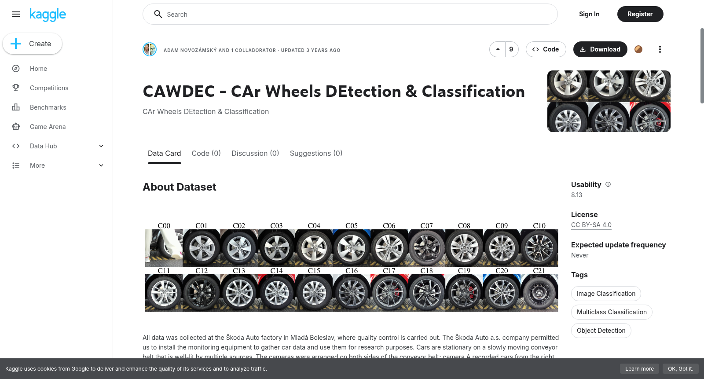Expand the More section

coord(101,166)
